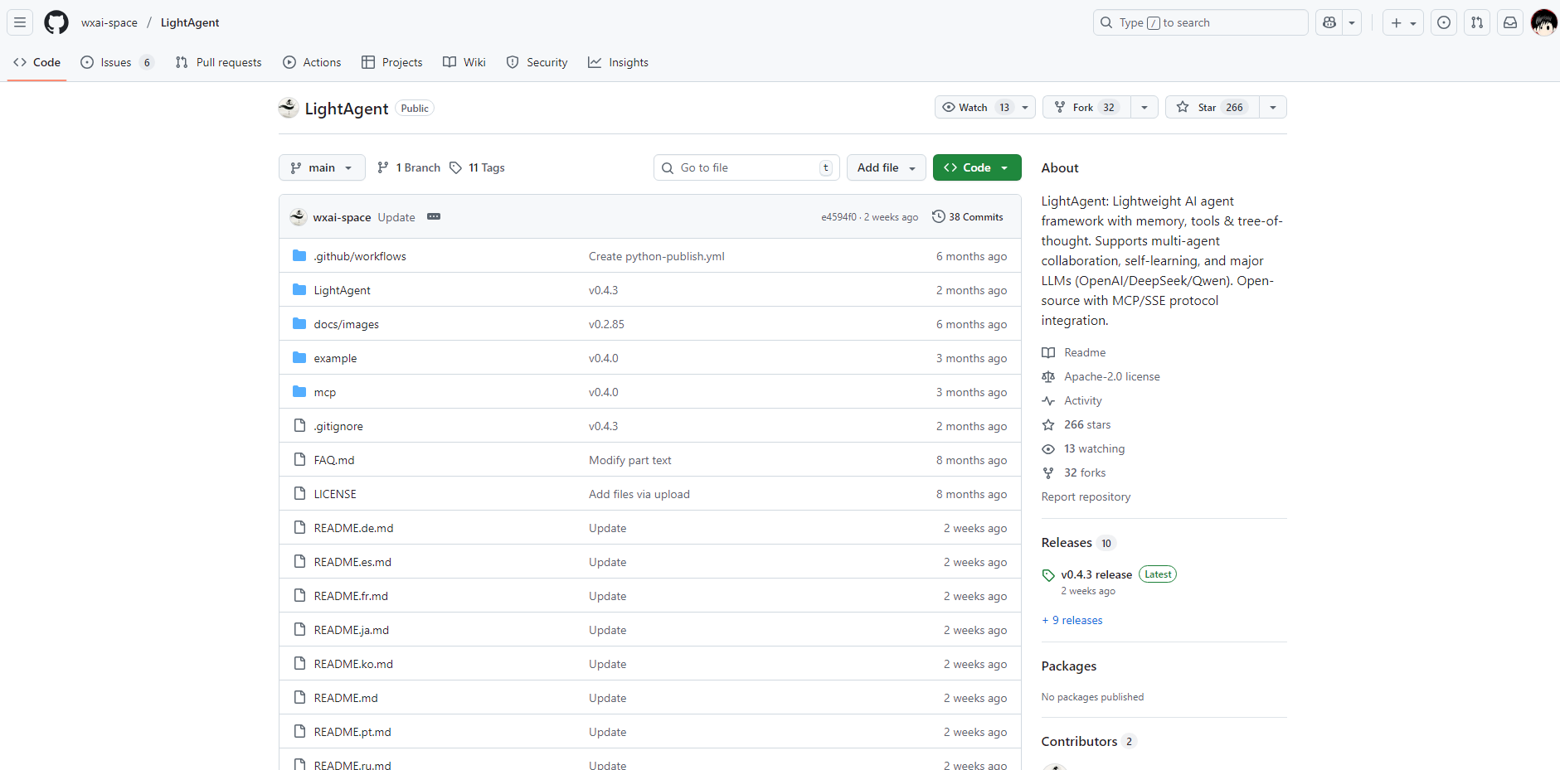Screen dimensions: 1560x770
Task: Click the GitHub logo home icon
Action: click(x=56, y=22)
